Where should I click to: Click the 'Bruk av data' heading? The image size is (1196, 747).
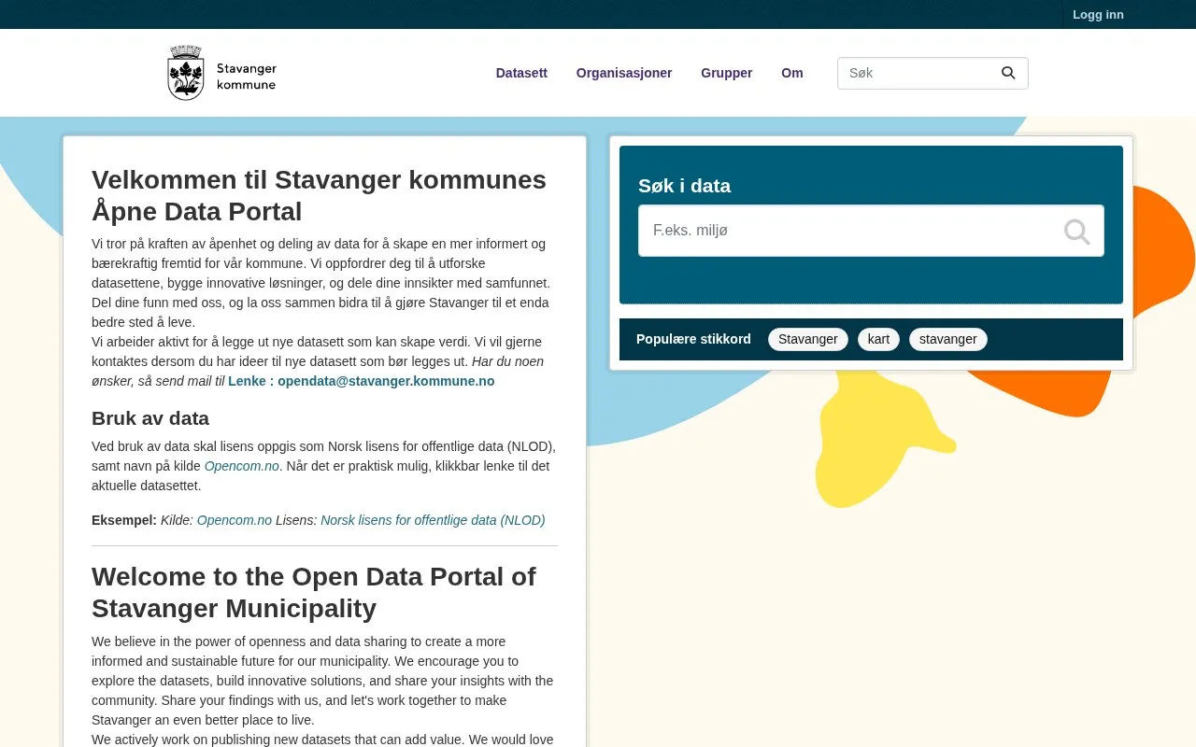150,418
